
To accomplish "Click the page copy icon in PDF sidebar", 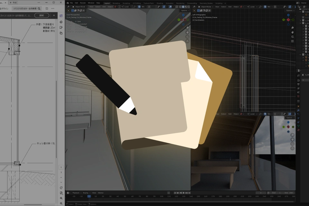I will (x=61, y=33).
